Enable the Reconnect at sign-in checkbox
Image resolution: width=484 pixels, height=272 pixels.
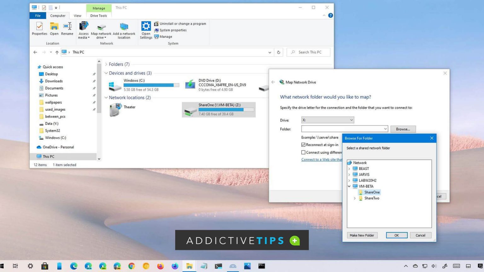303,145
